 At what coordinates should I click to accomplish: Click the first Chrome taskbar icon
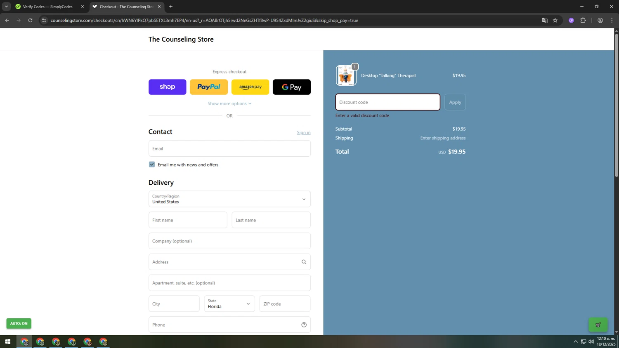tap(24, 342)
